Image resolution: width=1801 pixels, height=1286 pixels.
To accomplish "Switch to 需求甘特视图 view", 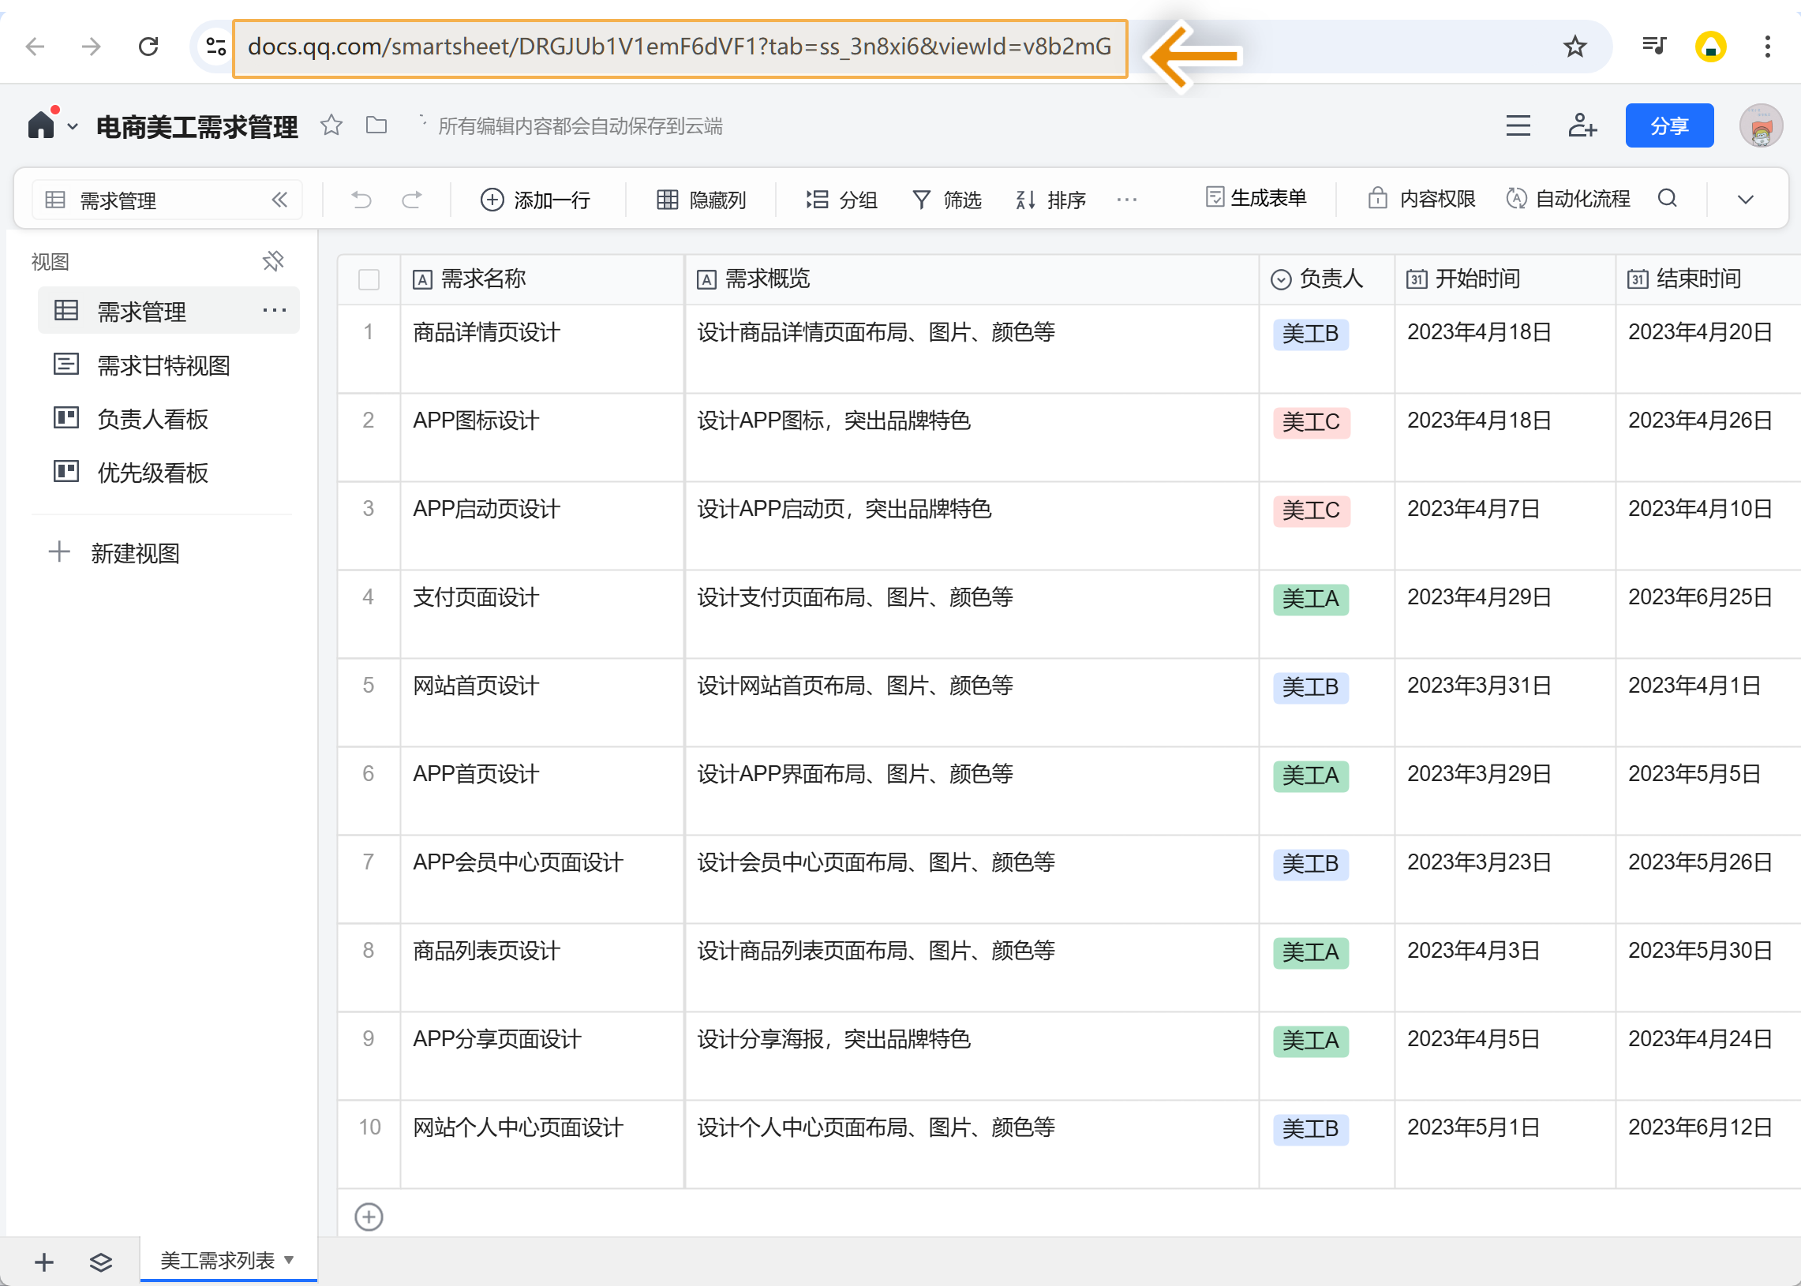I will pos(163,365).
